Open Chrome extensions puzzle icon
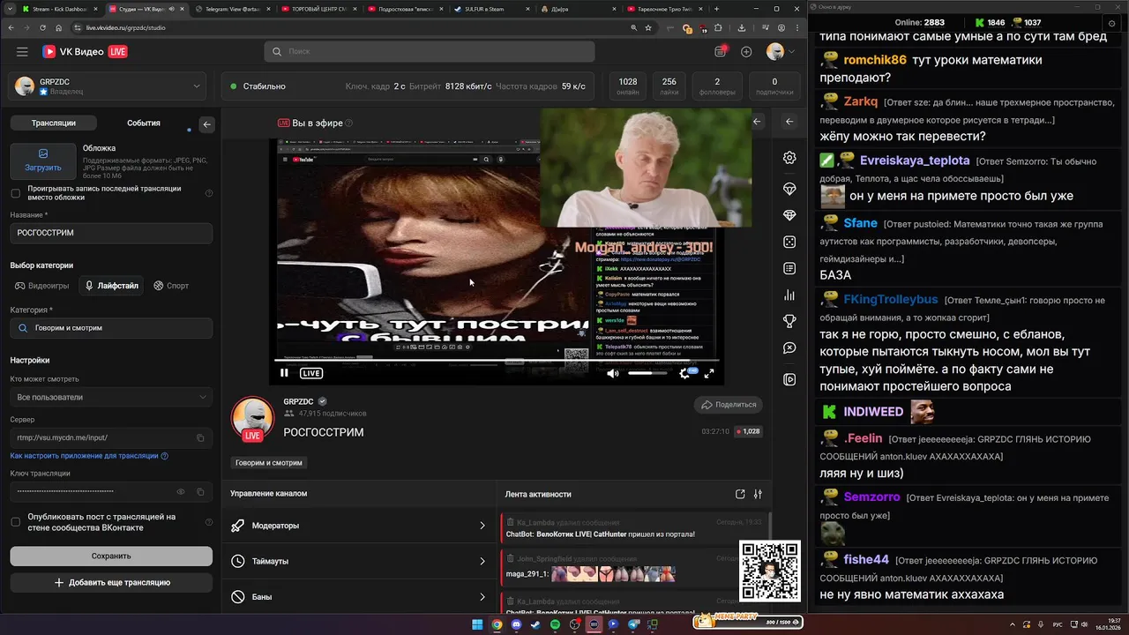This screenshot has height=635, width=1129. (718, 27)
